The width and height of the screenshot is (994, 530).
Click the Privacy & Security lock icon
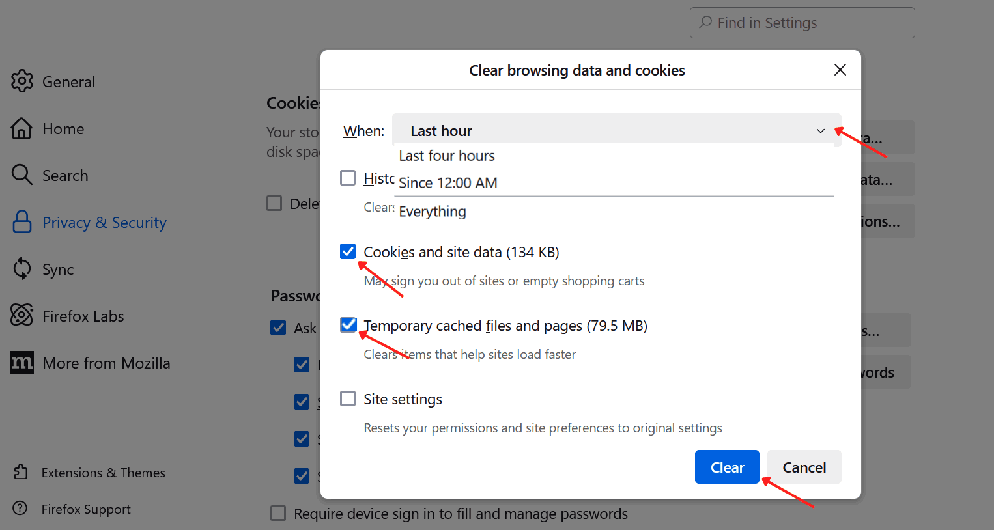coord(21,222)
